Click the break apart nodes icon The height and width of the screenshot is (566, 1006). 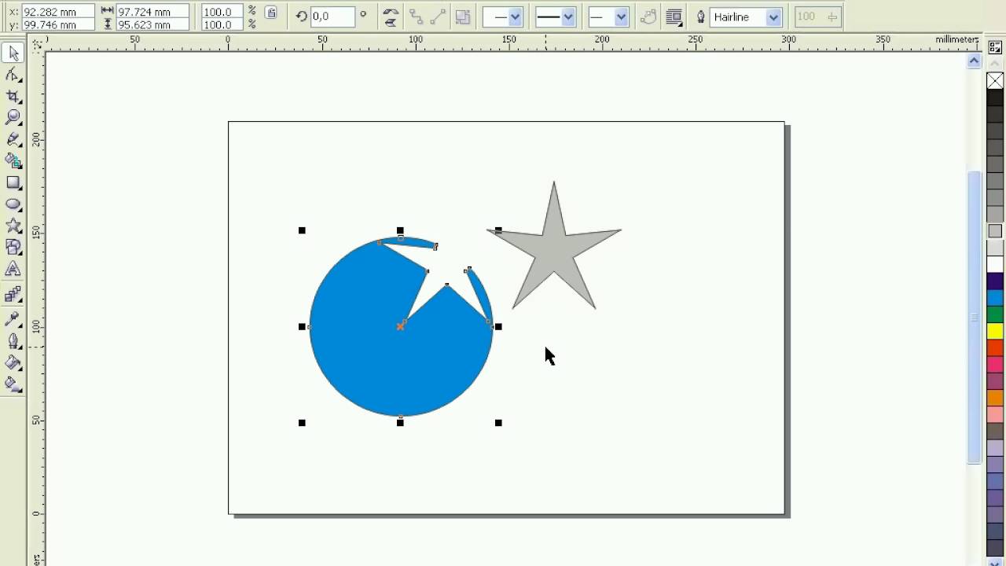(416, 17)
